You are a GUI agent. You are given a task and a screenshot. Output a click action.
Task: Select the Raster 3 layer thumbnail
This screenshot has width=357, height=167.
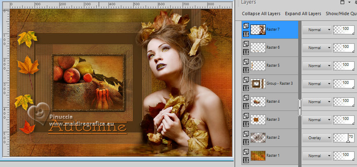pos(258,120)
